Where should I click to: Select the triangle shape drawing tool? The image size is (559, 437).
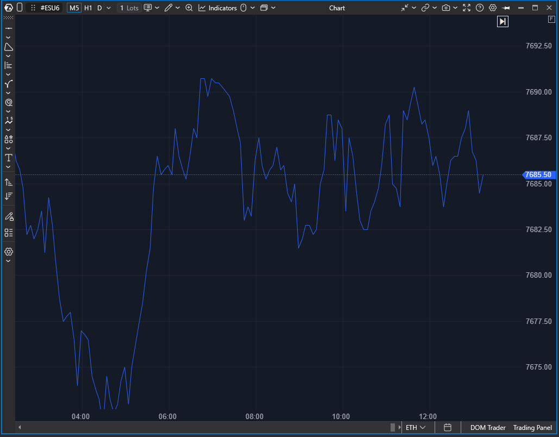click(x=9, y=47)
